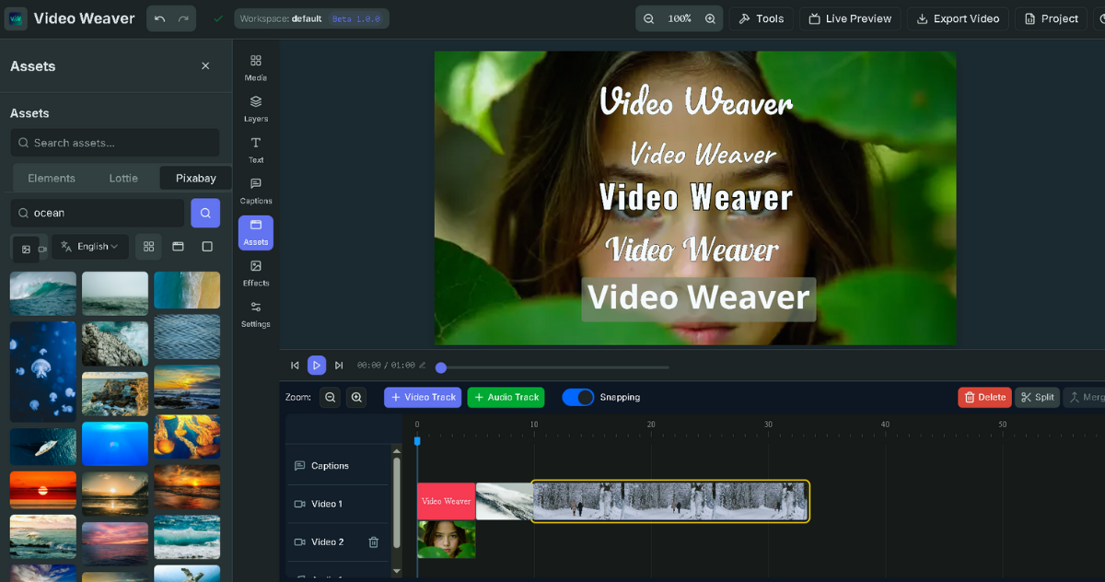The image size is (1105, 582).
Task: Open the Captions panel
Action: [x=255, y=189]
